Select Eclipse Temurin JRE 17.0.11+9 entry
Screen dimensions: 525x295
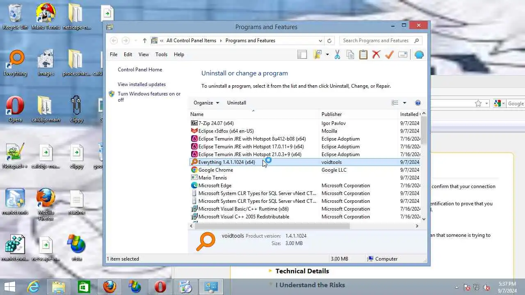click(x=305, y=147)
